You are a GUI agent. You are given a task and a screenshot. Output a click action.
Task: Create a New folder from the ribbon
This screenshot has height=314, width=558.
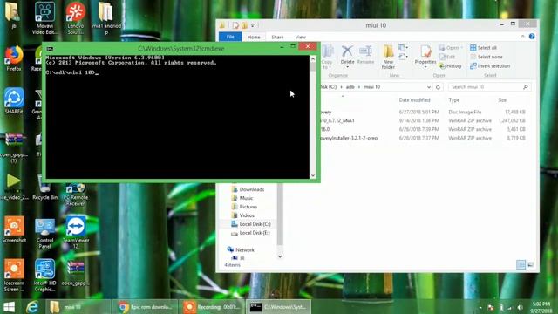click(388, 57)
